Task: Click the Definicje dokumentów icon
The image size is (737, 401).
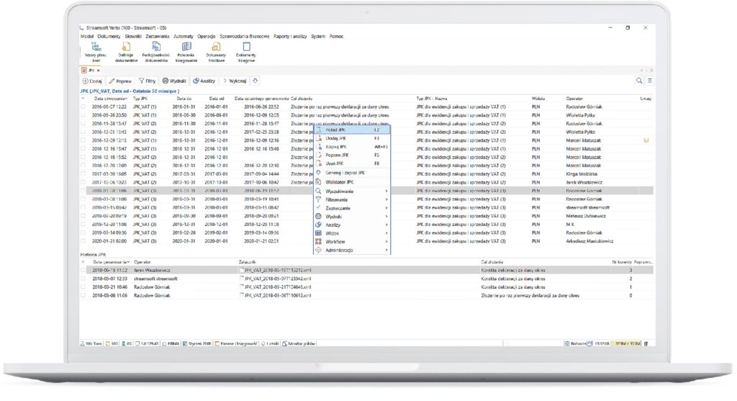Action: pyautogui.click(x=125, y=47)
